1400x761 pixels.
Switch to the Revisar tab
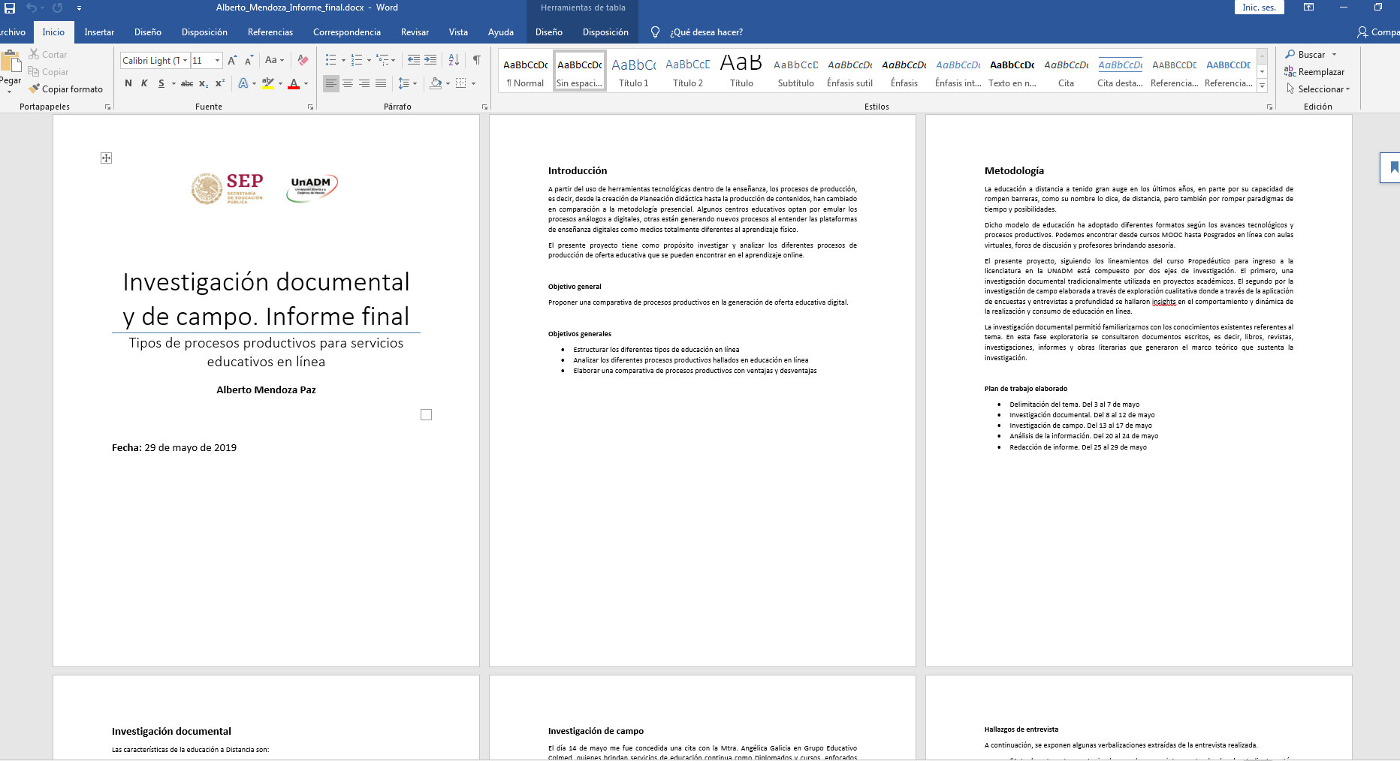415,32
